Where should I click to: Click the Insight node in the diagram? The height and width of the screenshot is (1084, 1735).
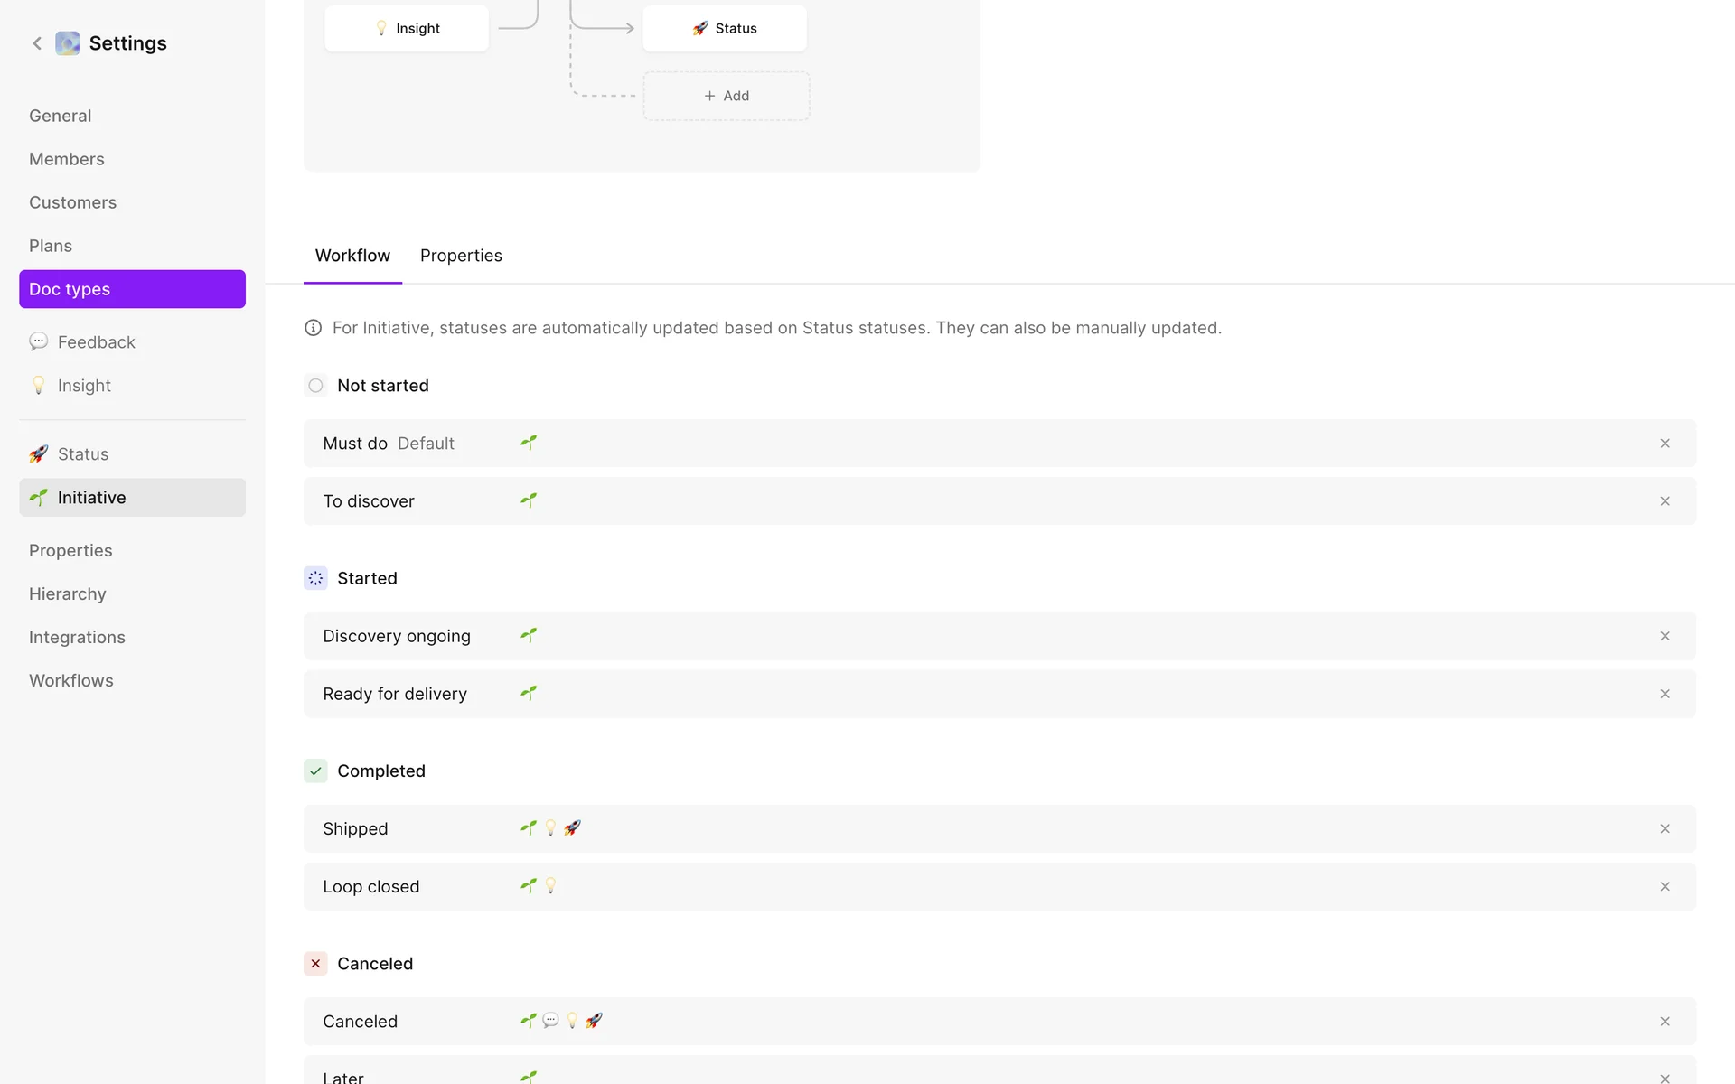(x=407, y=29)
